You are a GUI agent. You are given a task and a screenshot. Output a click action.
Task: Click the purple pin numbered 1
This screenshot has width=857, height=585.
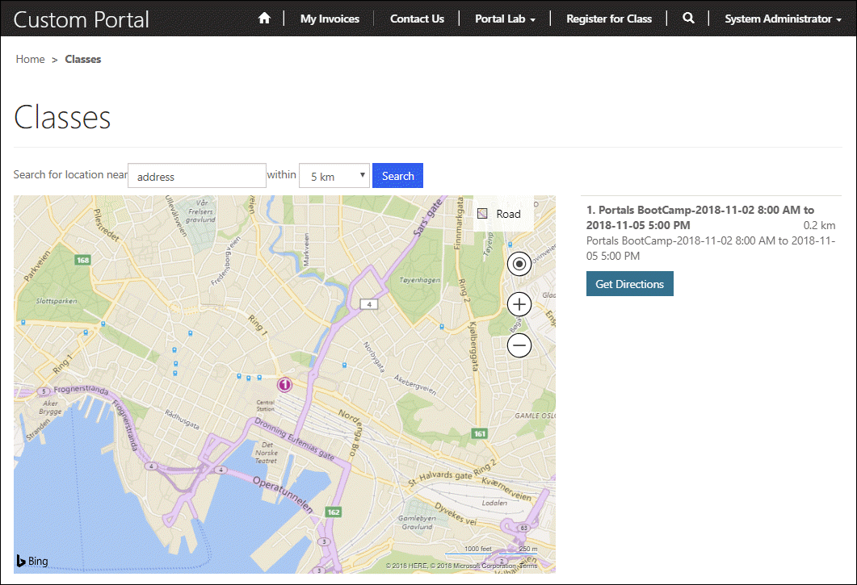[284, 385]
